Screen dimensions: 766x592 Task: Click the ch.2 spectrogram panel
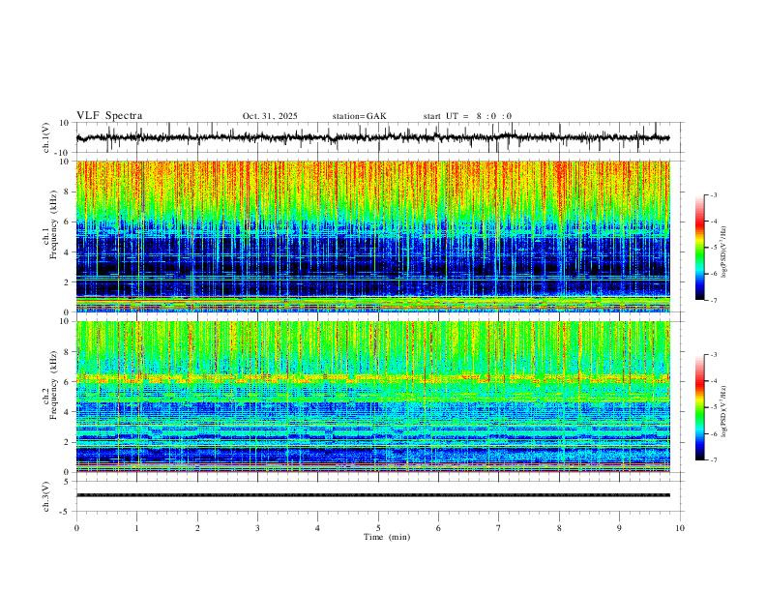(372, 397)
